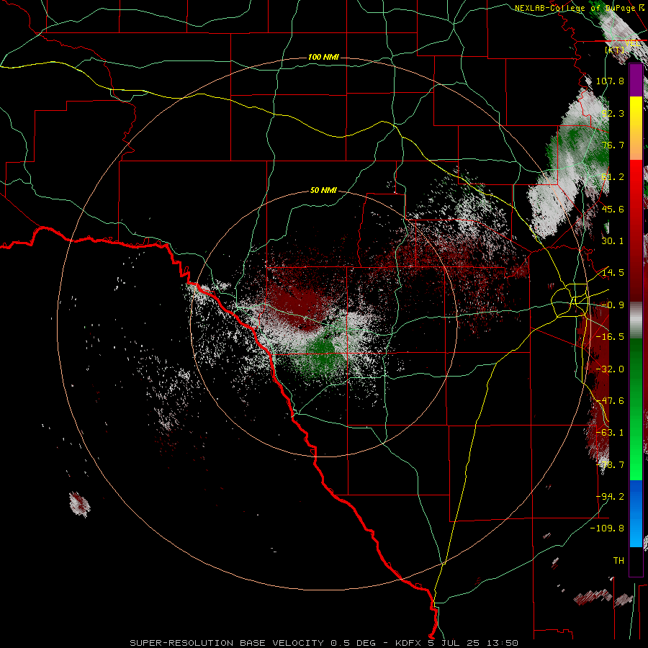The image size is (648, 648).
Task: Click the TH label on the scale
Action: tap(618, 560)
